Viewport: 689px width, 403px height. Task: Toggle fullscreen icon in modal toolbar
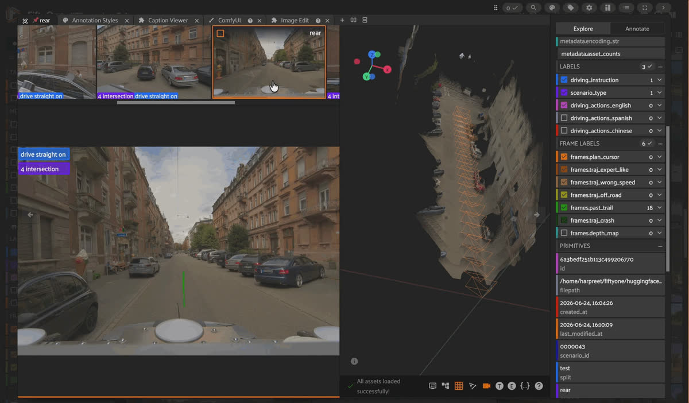click(645, 8)
